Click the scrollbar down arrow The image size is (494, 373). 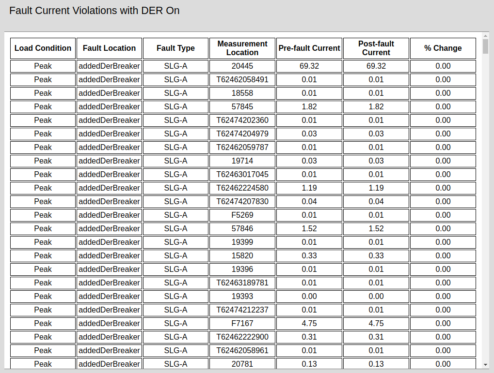(485, 365)
